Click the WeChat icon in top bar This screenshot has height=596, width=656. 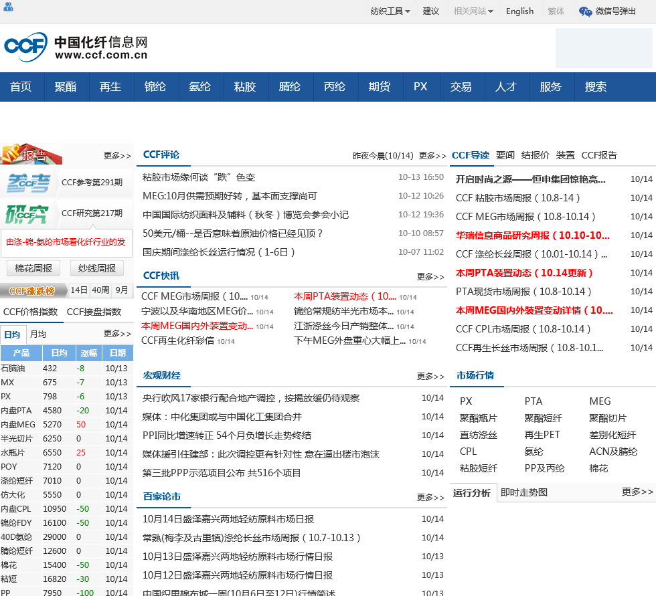585,11
